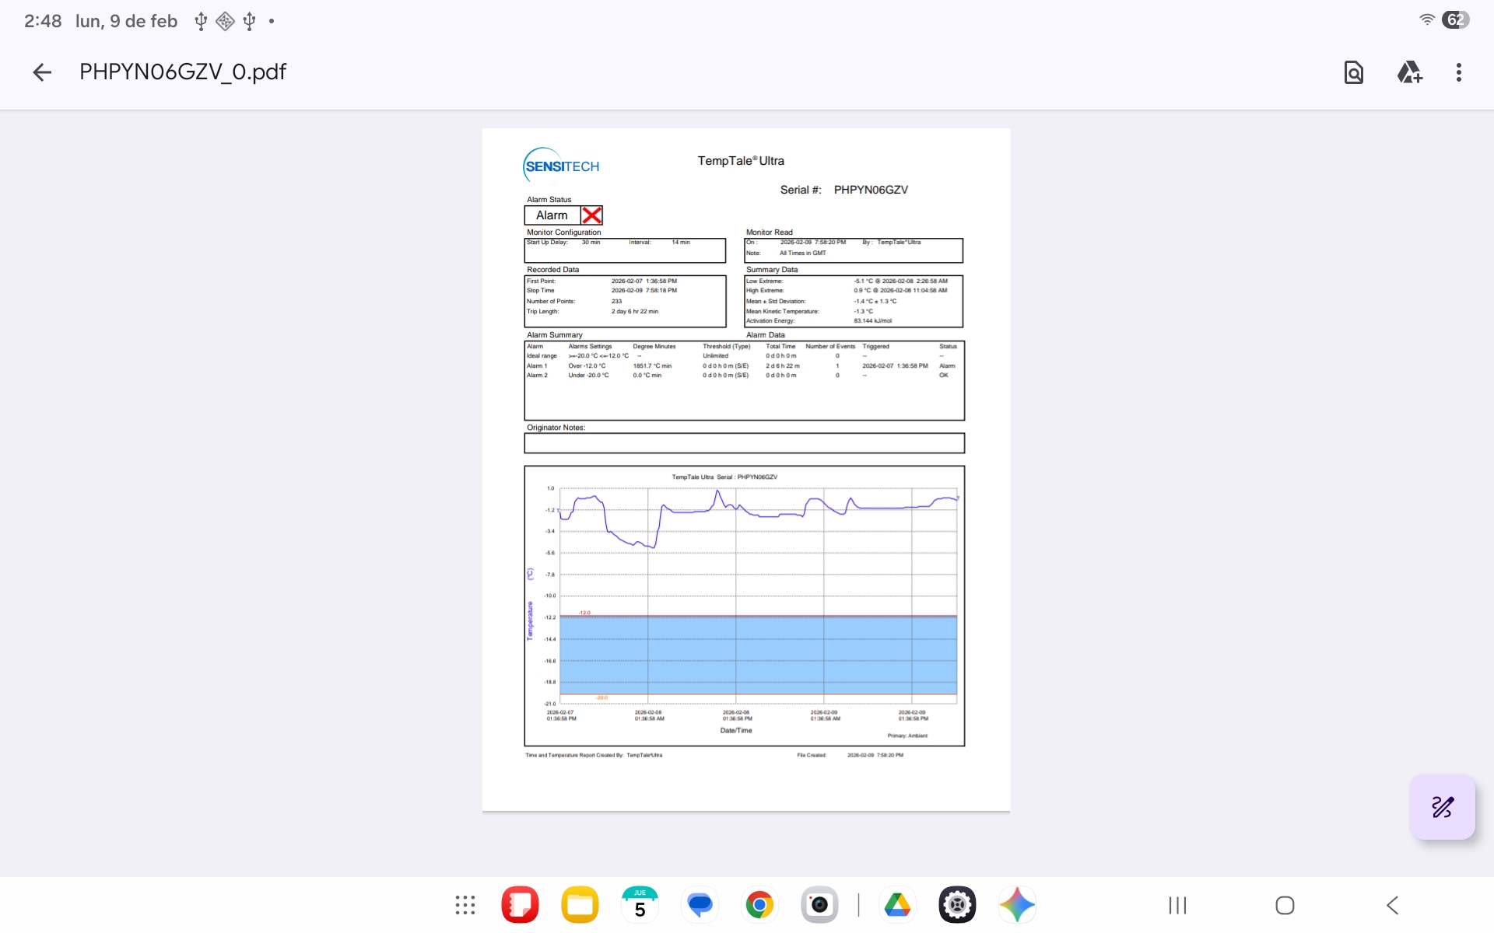
Task: Launch Chrome from the taskbar
Action: click(x=759, y=905)
